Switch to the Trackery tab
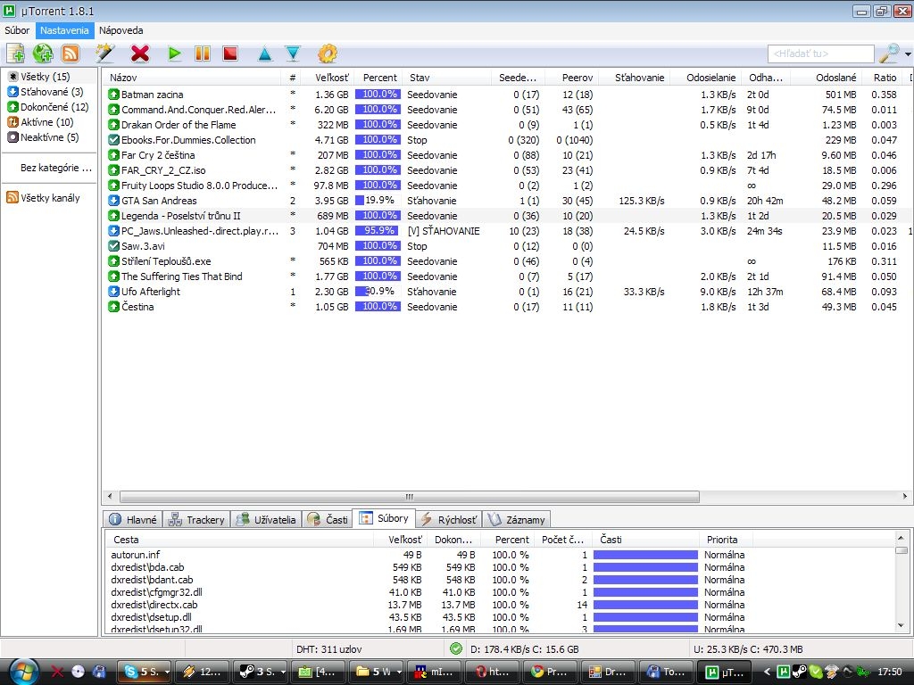Screen dimensions: 914x685 196,520
